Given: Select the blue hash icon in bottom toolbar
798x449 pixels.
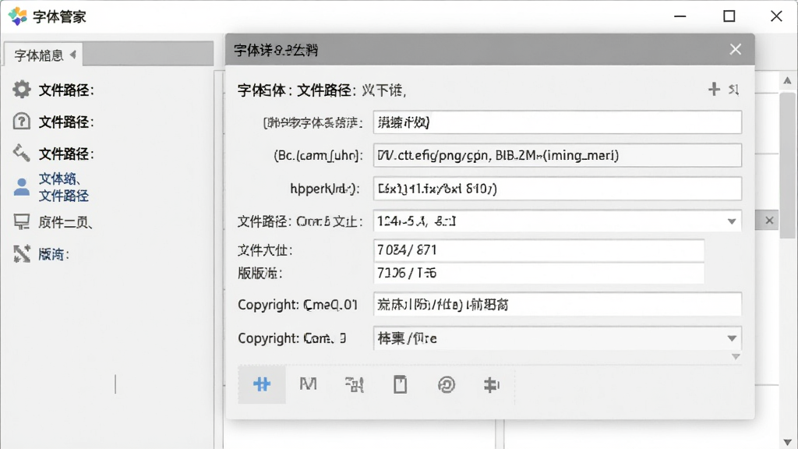Looking at the screenshot, I should (x=262, y=384).
